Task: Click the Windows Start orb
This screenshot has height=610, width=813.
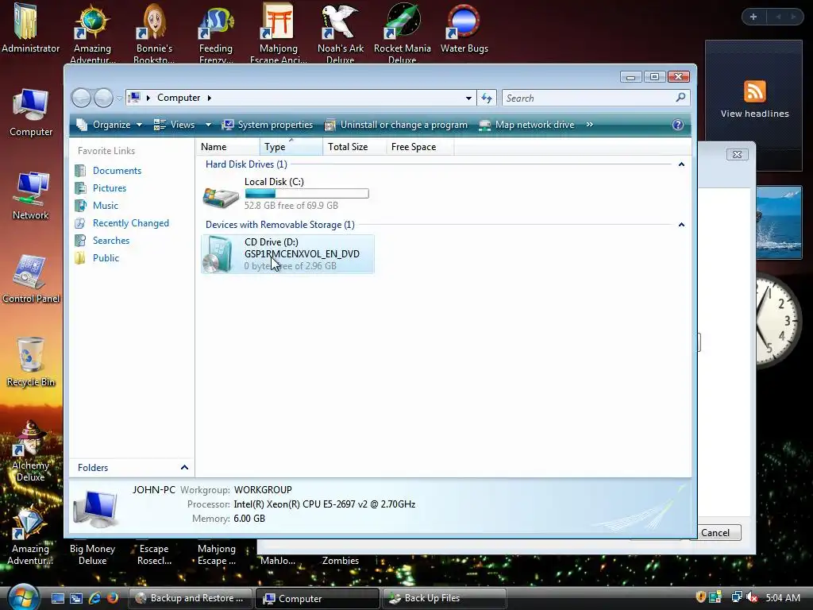Action: pos(23,597)
